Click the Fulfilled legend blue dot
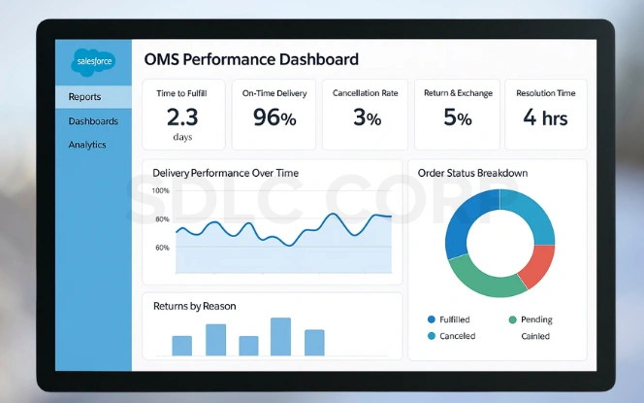 tap(431, 319)
